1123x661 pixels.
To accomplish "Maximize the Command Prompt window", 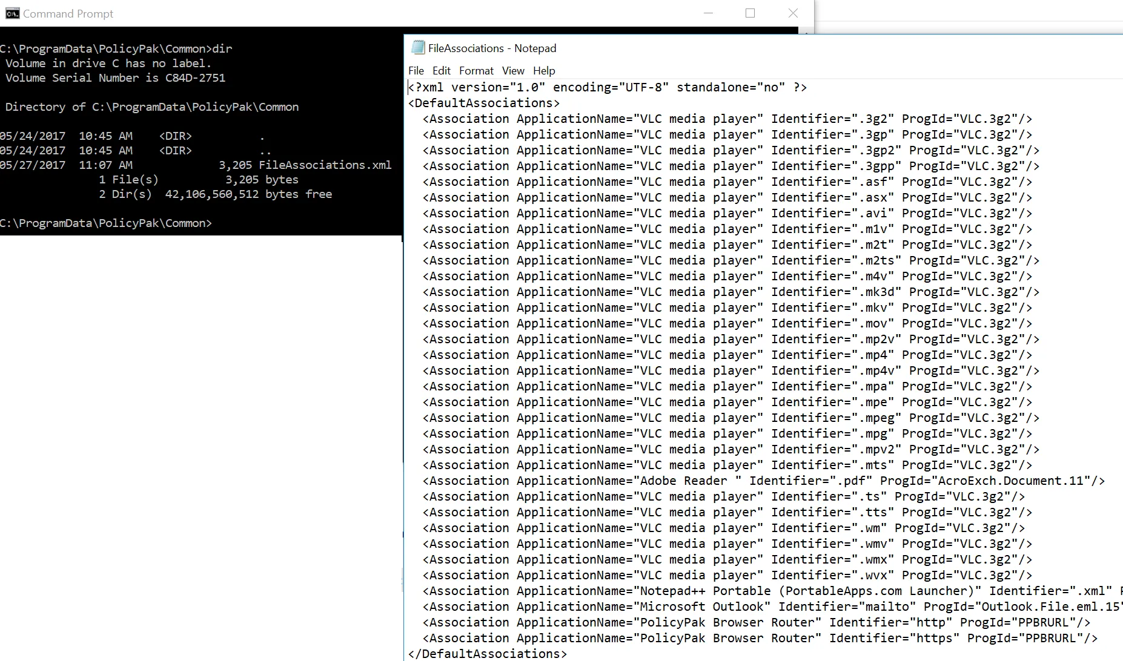I will click(750, 13).
